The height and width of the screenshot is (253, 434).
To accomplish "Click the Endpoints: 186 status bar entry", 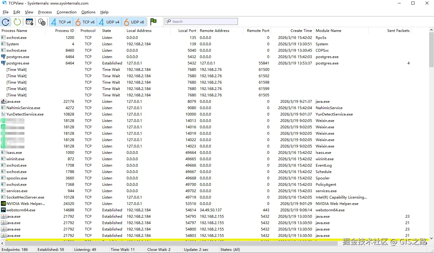I will click(15, 250).
